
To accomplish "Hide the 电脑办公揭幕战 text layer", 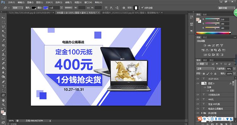I will pyautogui.click(x=198, y=109).
